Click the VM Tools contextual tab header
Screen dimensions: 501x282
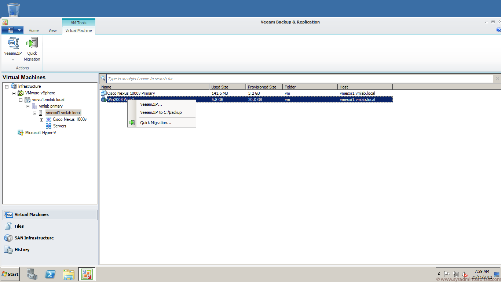click(x=78, y=22)
